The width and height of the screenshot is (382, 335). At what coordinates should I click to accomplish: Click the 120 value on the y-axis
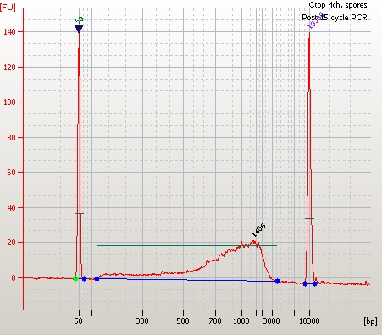(9, 67)
